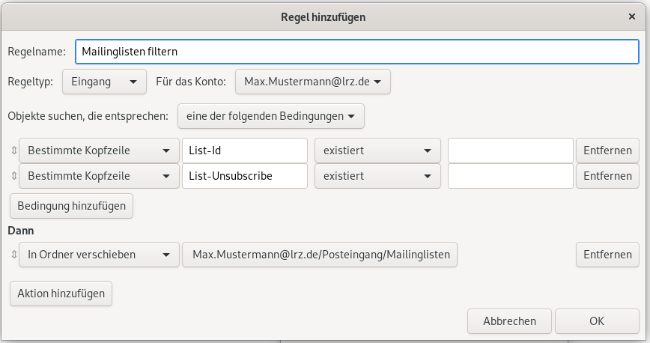
Task: Open the Regeltyp dropdown showing Eingang
Action: pyautogui.click(x=104, y=82)
